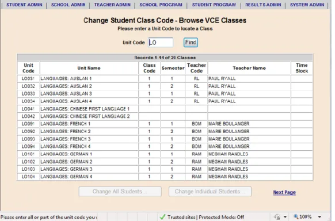Select unit code LO094 row
Screen dimensions: 335x221
pyautogui.click(x=165, y=147)
